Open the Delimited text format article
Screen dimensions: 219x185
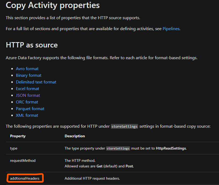click(36, 82)
